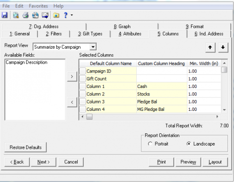This screenshot has width=234, height=182.
Task: Click the grid's vertical scrollbar thumb
Action: 224,70
